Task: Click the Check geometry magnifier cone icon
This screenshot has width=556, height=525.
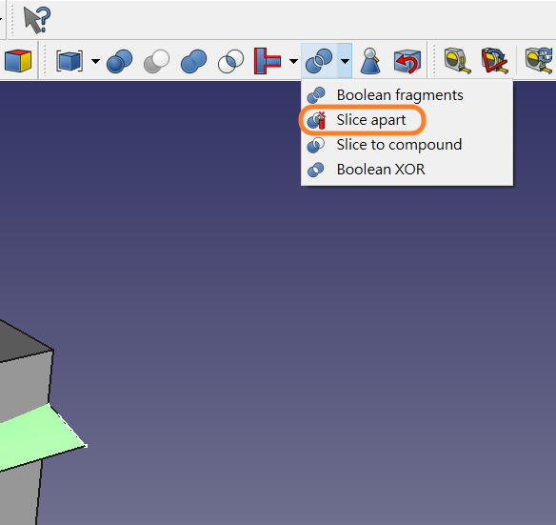Action: click(x=370, y=61)
